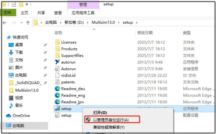Open the Downloads (下载) folder icon
216x134 pixels.
11,52
